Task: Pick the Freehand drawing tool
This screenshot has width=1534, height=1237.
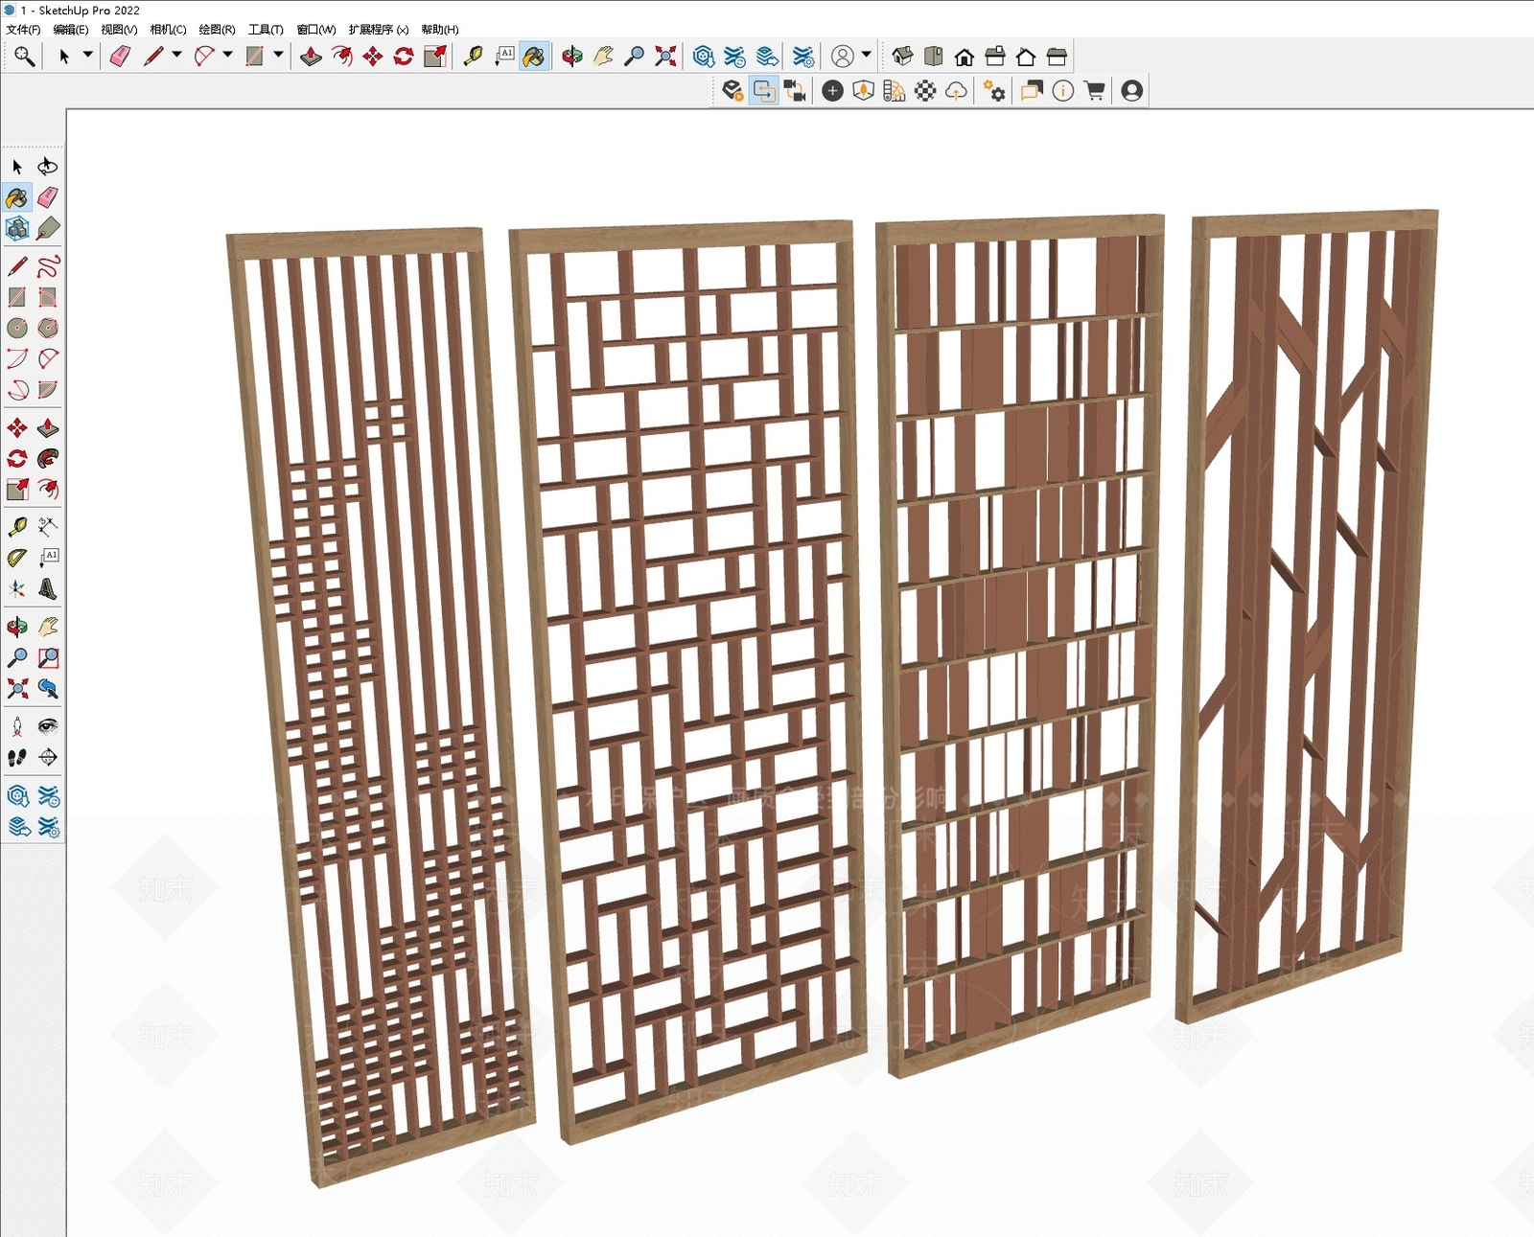Action: (47, 266)
